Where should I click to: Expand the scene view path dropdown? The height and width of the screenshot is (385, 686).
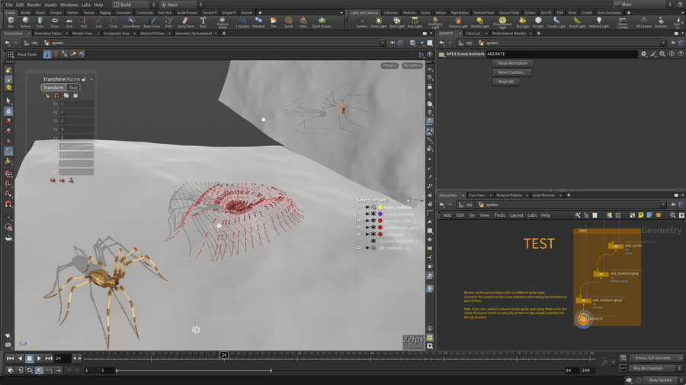[x=382, y=43]
